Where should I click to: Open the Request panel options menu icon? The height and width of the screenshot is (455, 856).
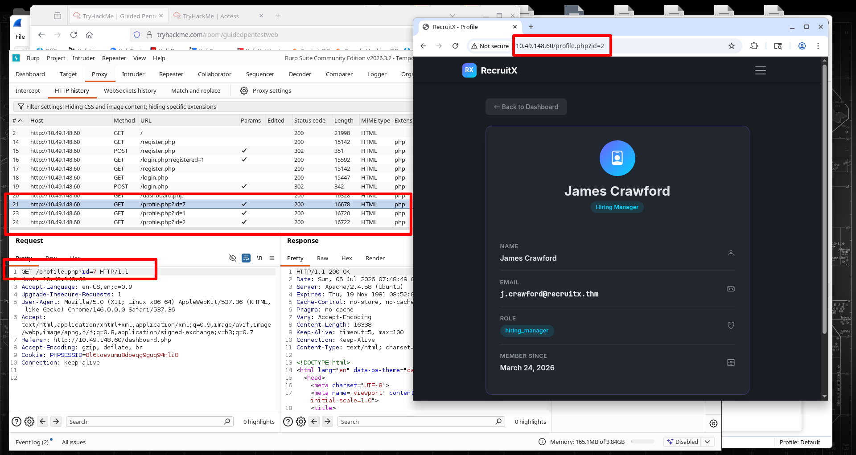(272, 258)
